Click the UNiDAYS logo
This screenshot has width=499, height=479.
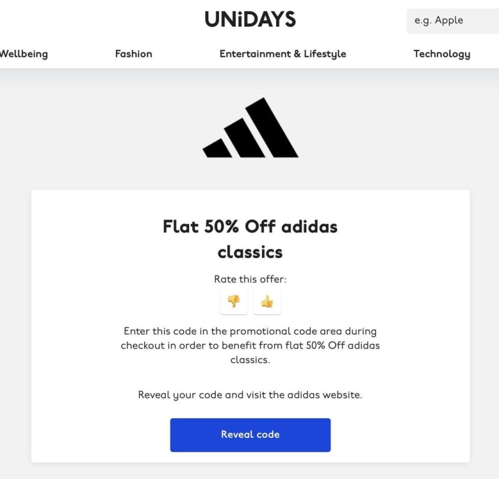coord(250,19)
